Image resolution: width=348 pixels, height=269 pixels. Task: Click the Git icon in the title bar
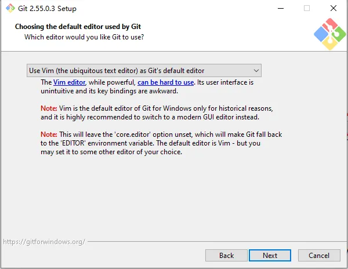coord(10,9)
